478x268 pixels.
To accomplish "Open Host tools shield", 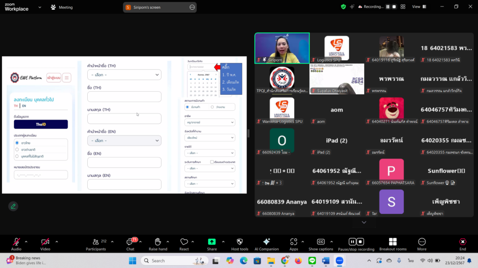I will (239, 242).
